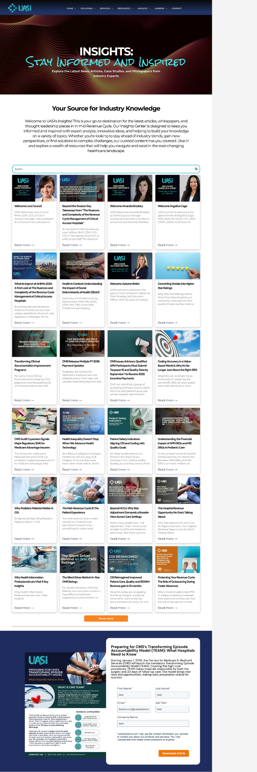Read more on Why Pediatric Patients Matter
This screenshot has width=257, height=772.
tap(24, 539)
